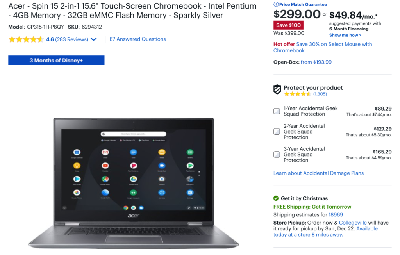Click the Open-Box from $193.99 link

point(316,62)
